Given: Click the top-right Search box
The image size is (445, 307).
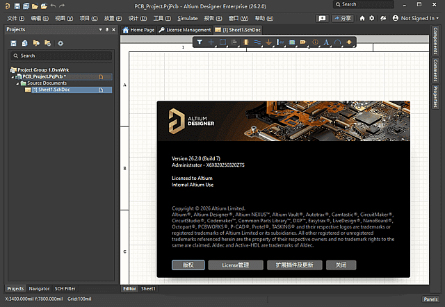Looking at the screenshot, I should pos(364,4).
